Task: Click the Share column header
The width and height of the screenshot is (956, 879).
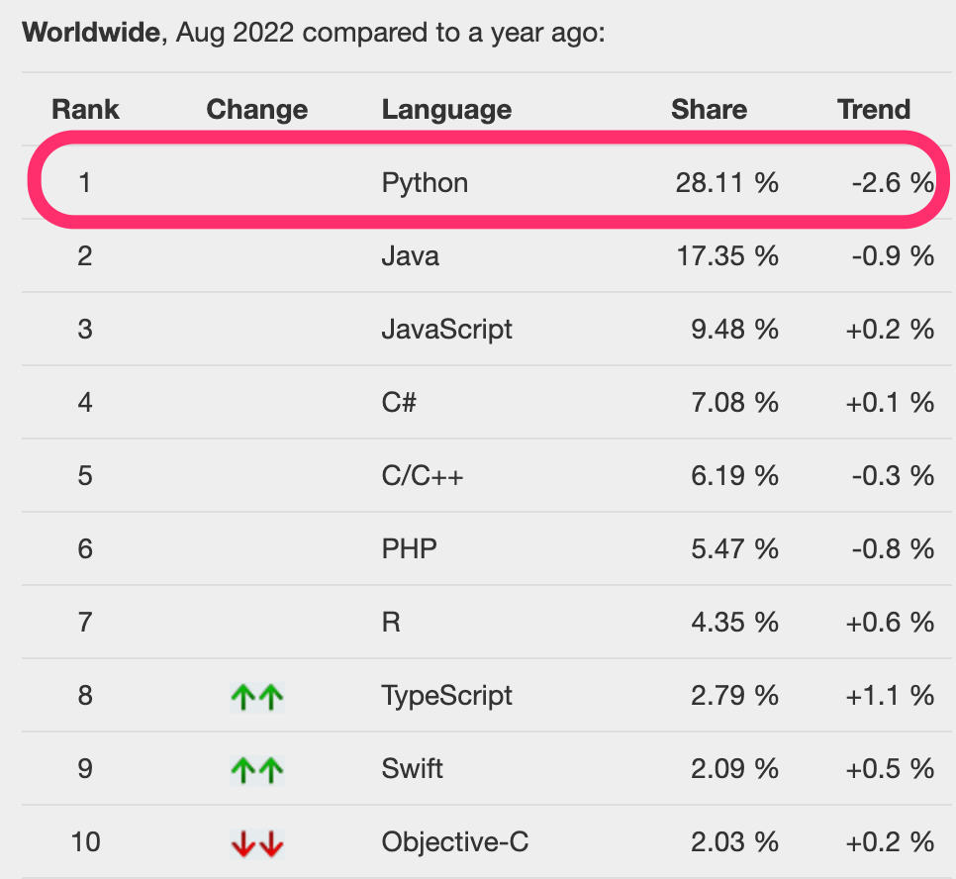Action: coord(709,110)
